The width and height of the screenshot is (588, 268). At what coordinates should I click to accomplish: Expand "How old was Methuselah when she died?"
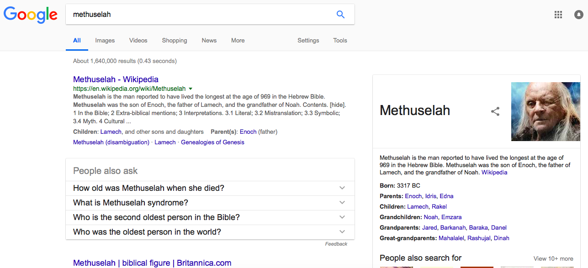point(342,188)
